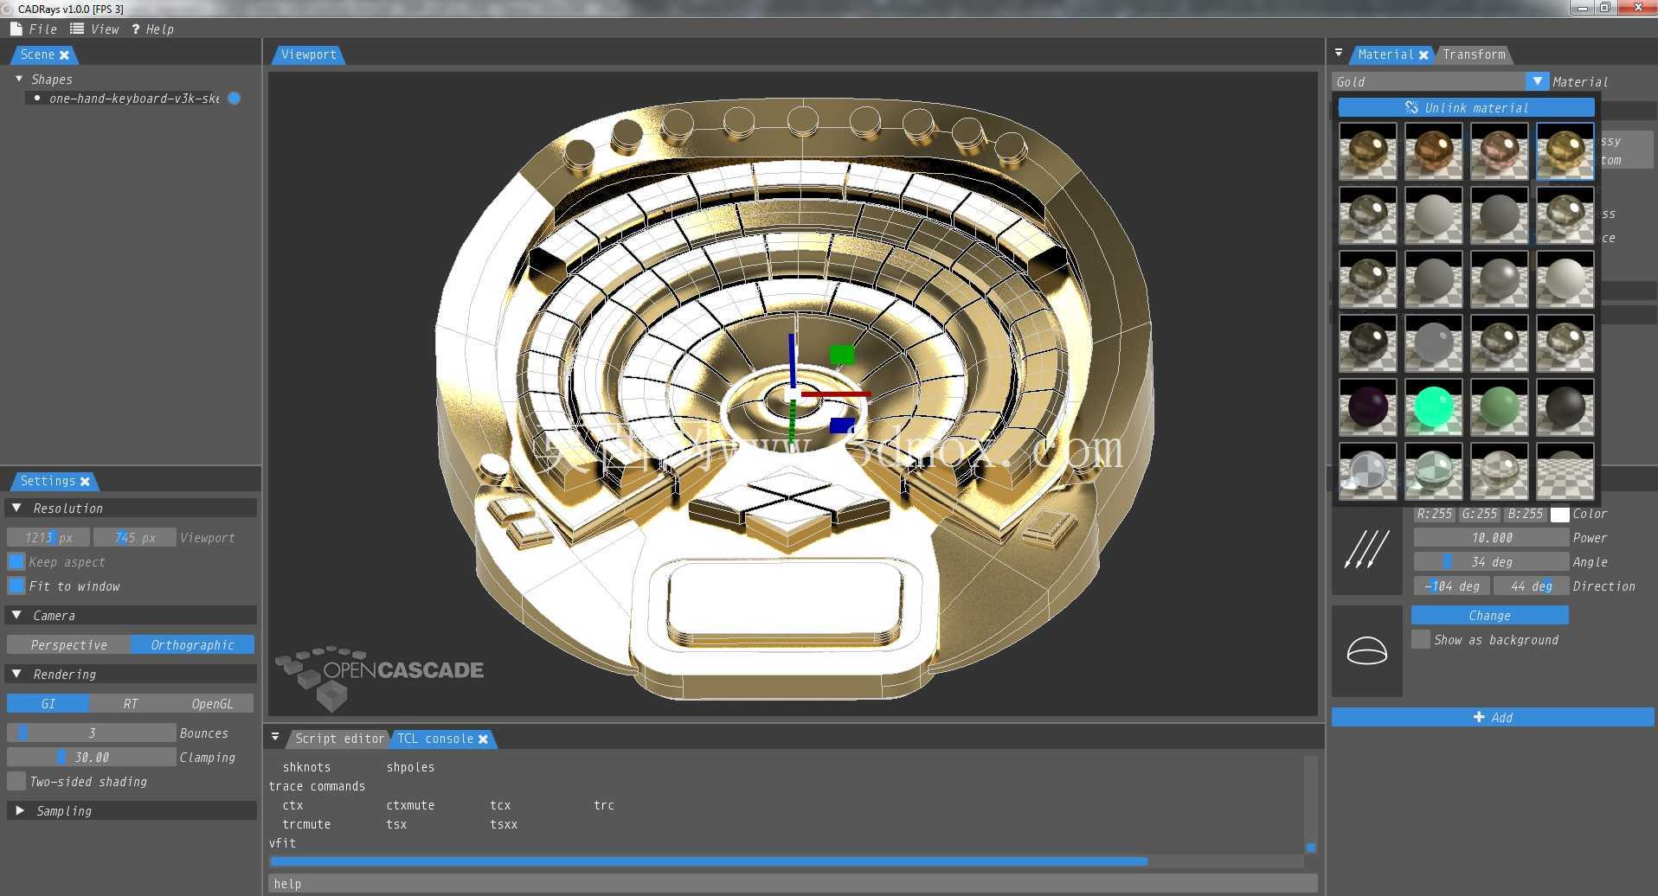This screenshot has height=896, width=1658.
Task: Adjust the Clamping slider
Action: 91,757
